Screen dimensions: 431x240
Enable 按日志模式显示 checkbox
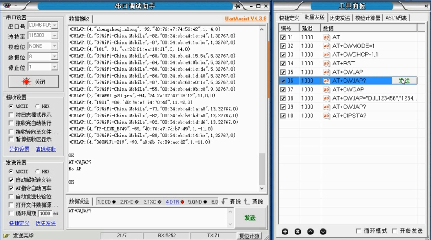pyautogui.click(x=11, y=115)
